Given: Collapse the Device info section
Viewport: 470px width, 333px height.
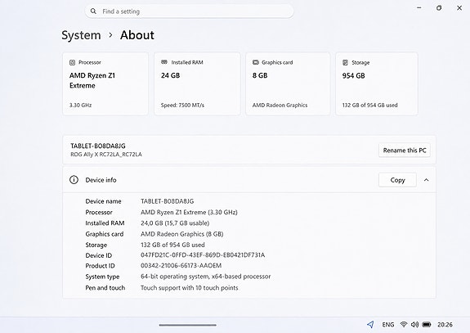Looking at the screenshot, I should [426, 180].
